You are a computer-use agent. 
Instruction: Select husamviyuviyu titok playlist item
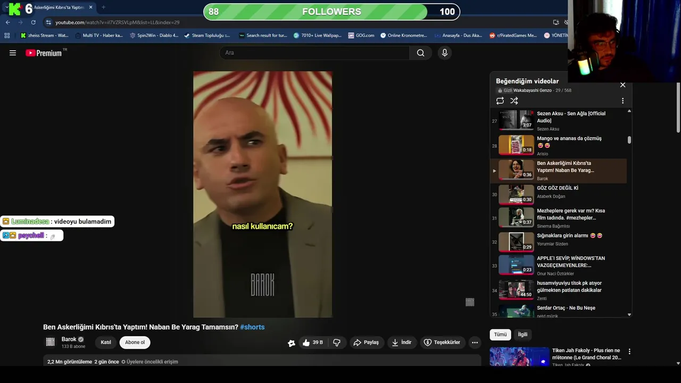(559, 290)
